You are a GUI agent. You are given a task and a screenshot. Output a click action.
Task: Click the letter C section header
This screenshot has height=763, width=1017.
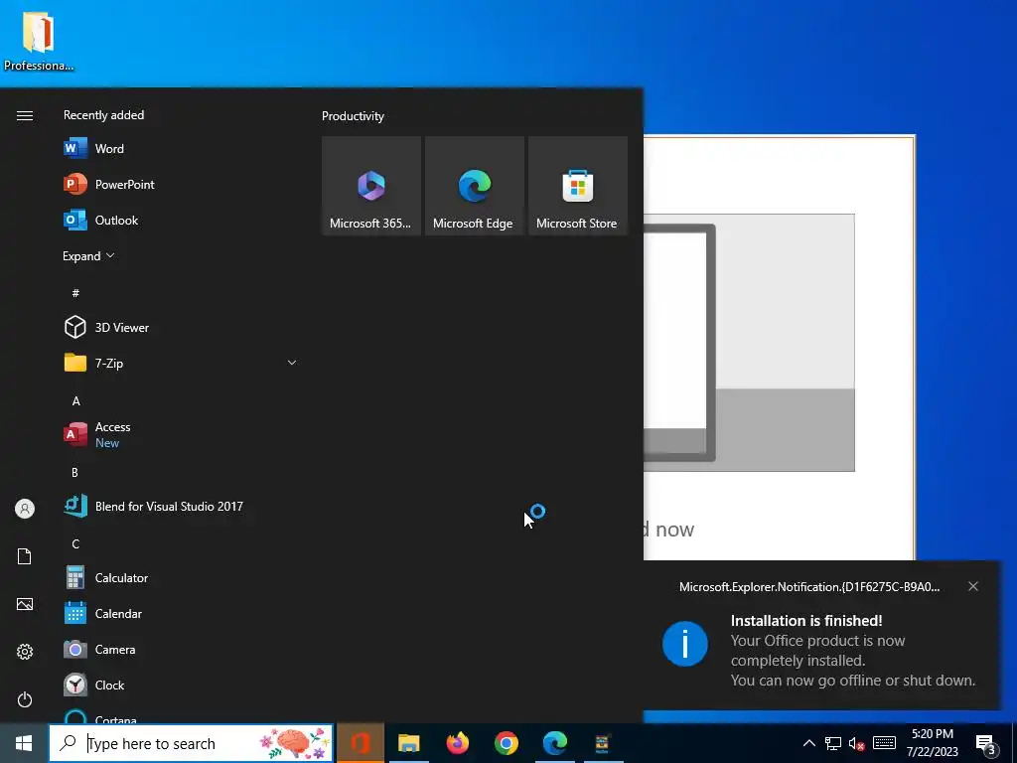[75, 543]
